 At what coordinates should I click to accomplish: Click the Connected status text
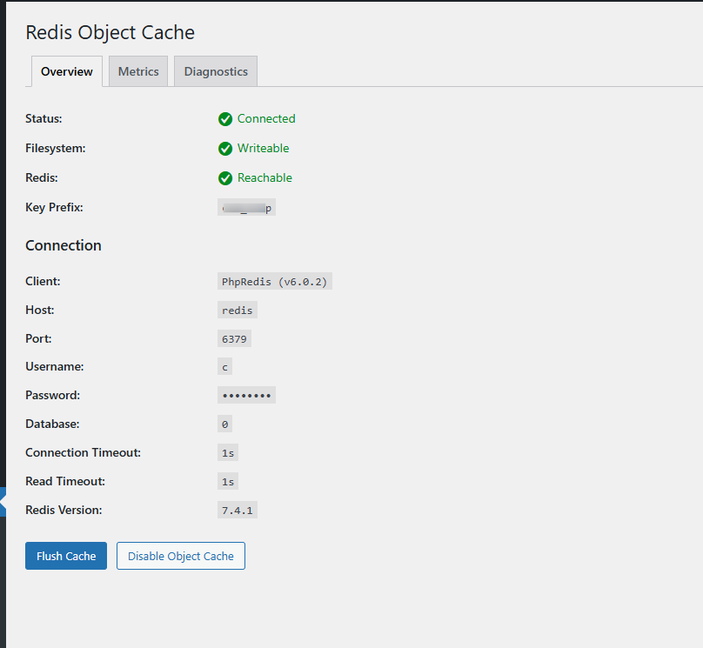(266, 119)
